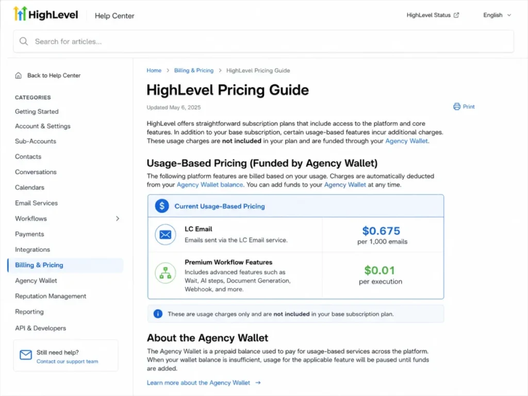The width and height of the screenshot is (528, 396).
Task: Click the CATEGORIES sidebar heading
Action: pyautogui.click(x=32, y=97)
